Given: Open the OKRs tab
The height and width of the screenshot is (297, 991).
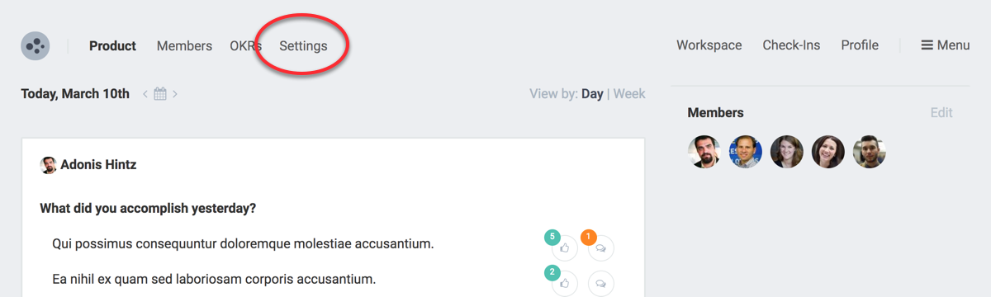Looking at the screenshot, I should [245, 46].
